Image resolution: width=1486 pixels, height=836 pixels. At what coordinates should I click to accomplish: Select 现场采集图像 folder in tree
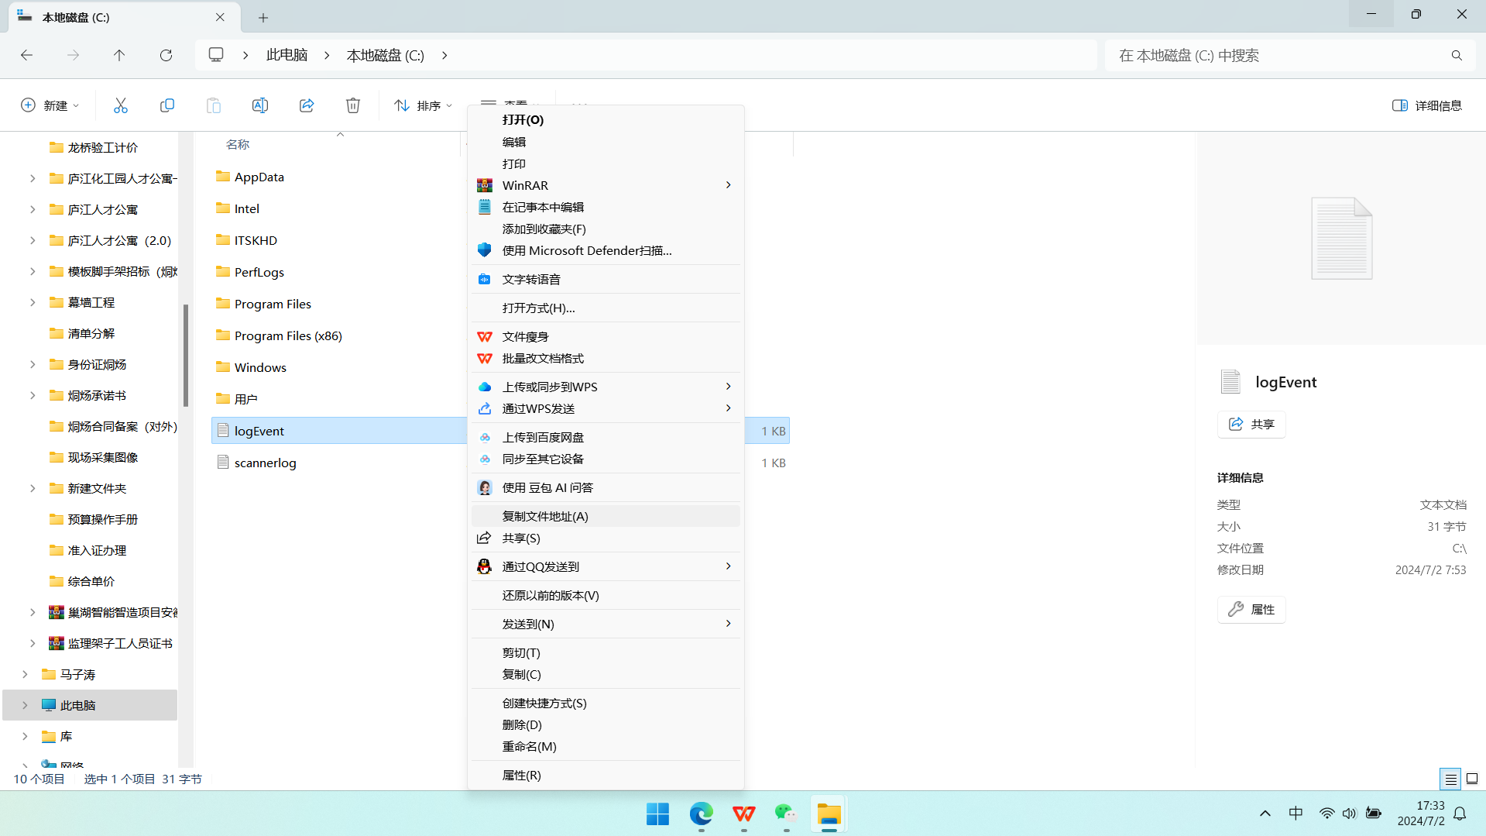[x=102, y=457]
